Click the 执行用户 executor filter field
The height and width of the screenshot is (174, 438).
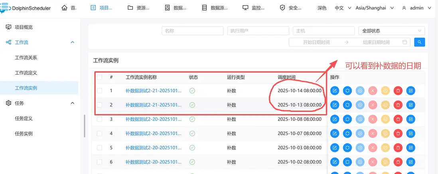click(258, 31)
